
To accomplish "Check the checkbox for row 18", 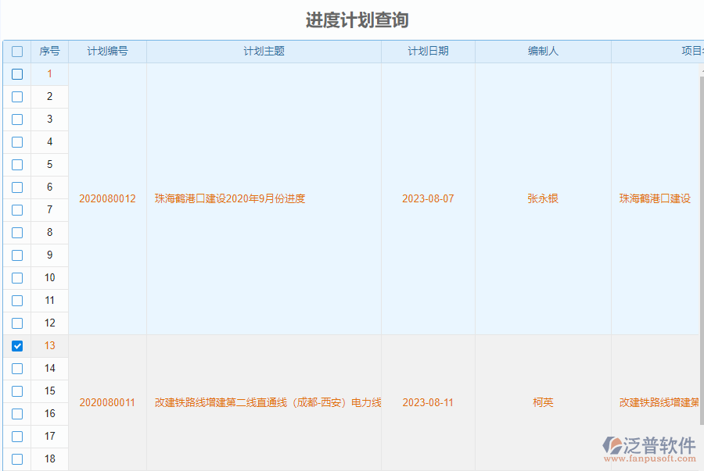I will [17, 459].
